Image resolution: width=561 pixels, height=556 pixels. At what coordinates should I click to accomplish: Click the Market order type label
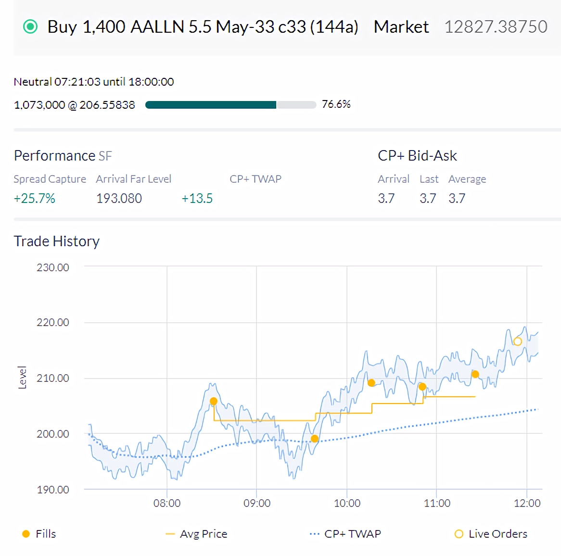tap(401, 27)
